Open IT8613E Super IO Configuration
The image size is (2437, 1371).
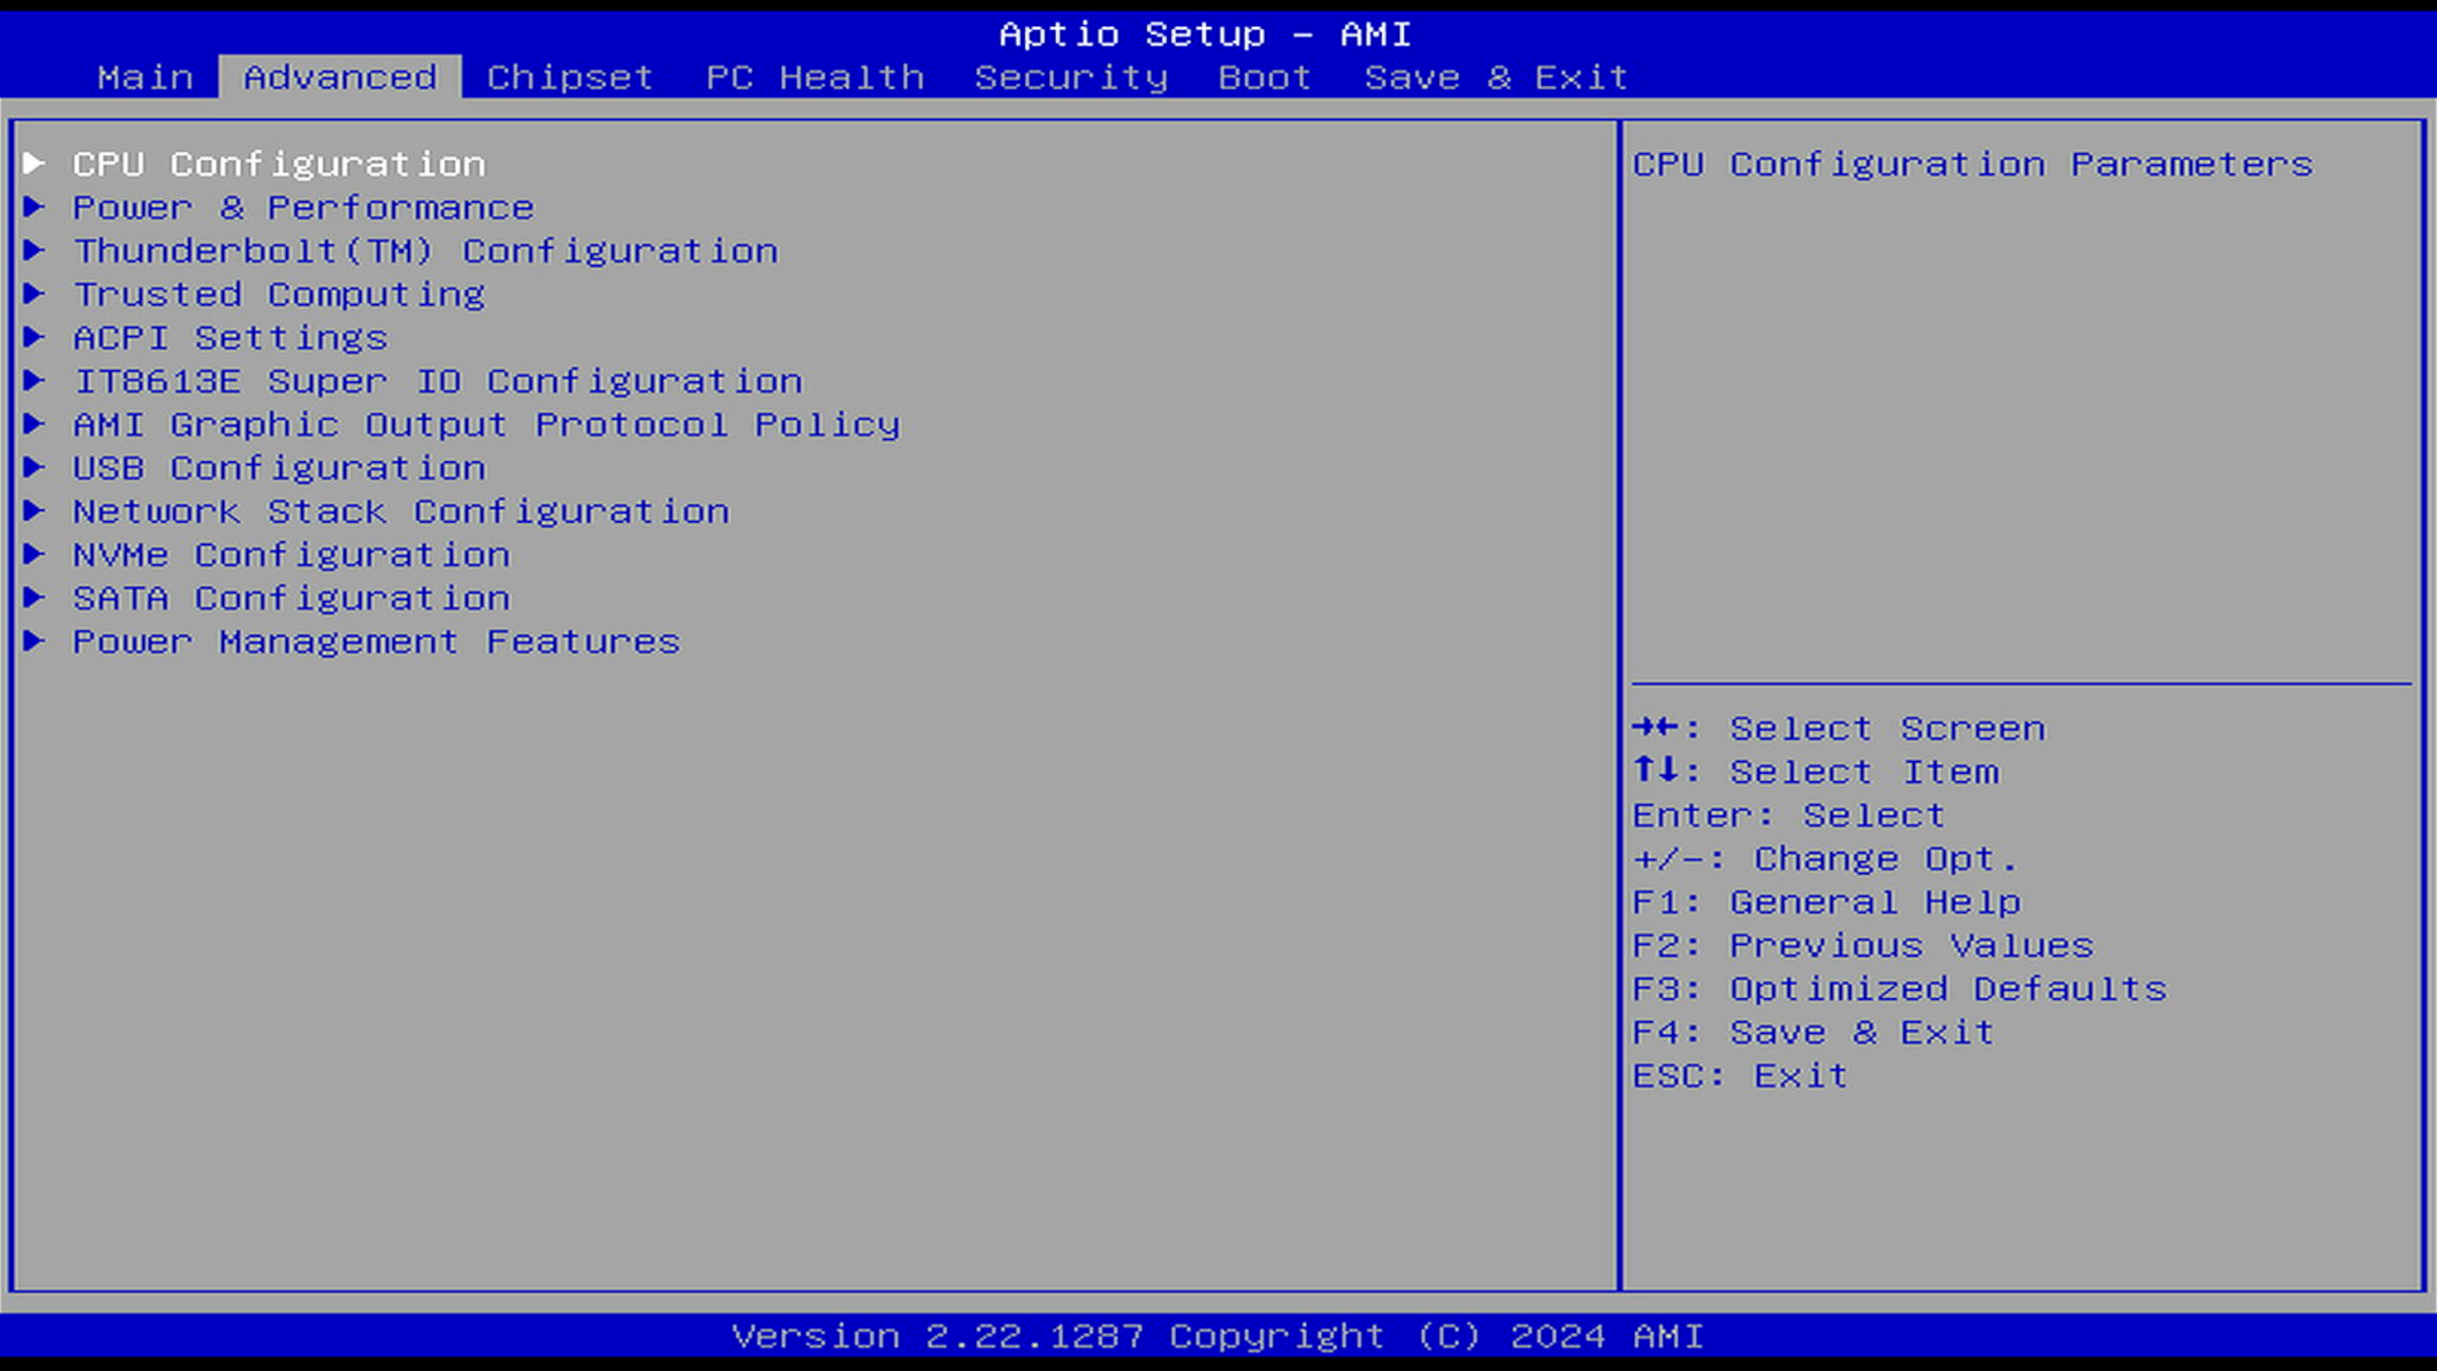click(x=438, y=381)
